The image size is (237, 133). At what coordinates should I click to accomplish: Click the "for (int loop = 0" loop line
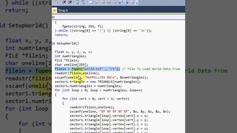tap(99, 90)
